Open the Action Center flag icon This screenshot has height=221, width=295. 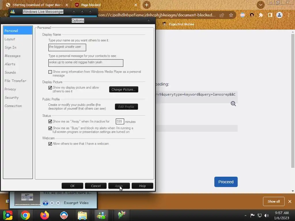point(252,215)
